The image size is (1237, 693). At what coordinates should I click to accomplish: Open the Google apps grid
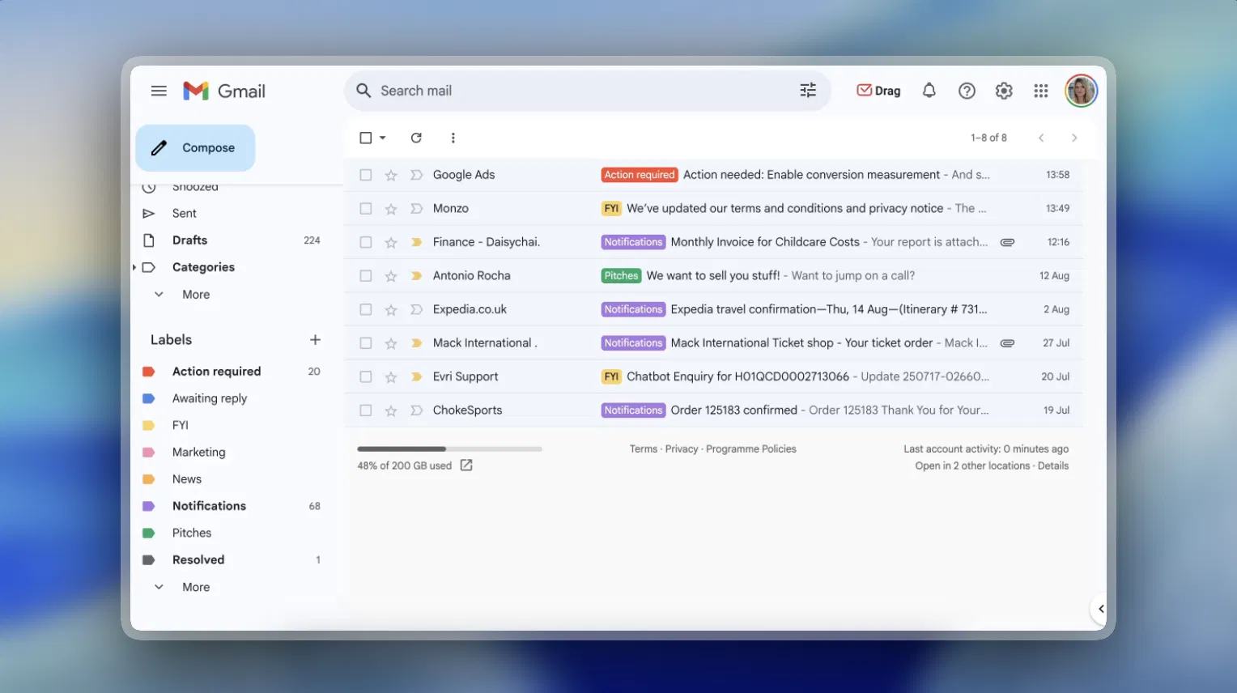click(1041, 91)
